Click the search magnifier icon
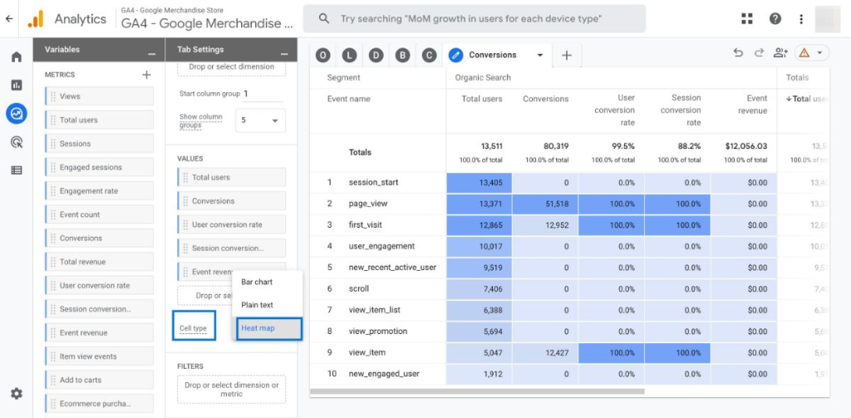 click(x=324, y=19)
